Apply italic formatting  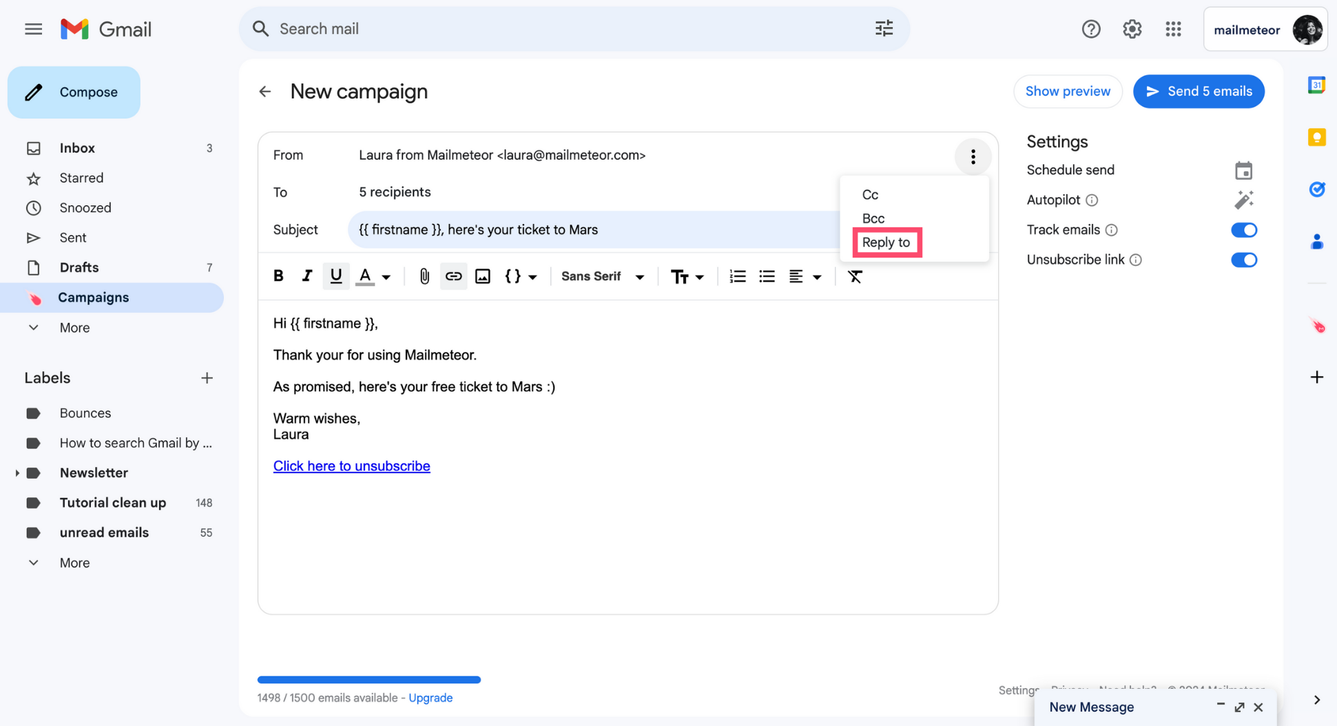(x=307, y=276)
